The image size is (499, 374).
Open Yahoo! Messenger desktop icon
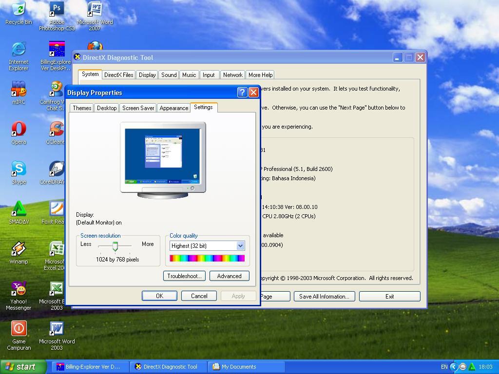tap(19, 296)
